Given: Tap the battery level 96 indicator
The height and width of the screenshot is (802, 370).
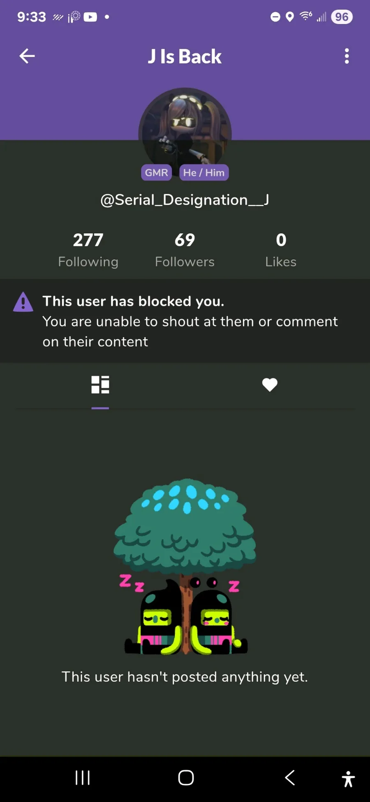Looking at the screenshot, I should coord(342,17).
